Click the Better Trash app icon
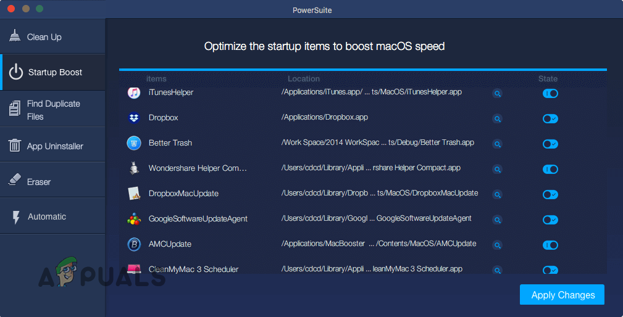The height and width of the screenshot is (317, 623). point(134,143)
